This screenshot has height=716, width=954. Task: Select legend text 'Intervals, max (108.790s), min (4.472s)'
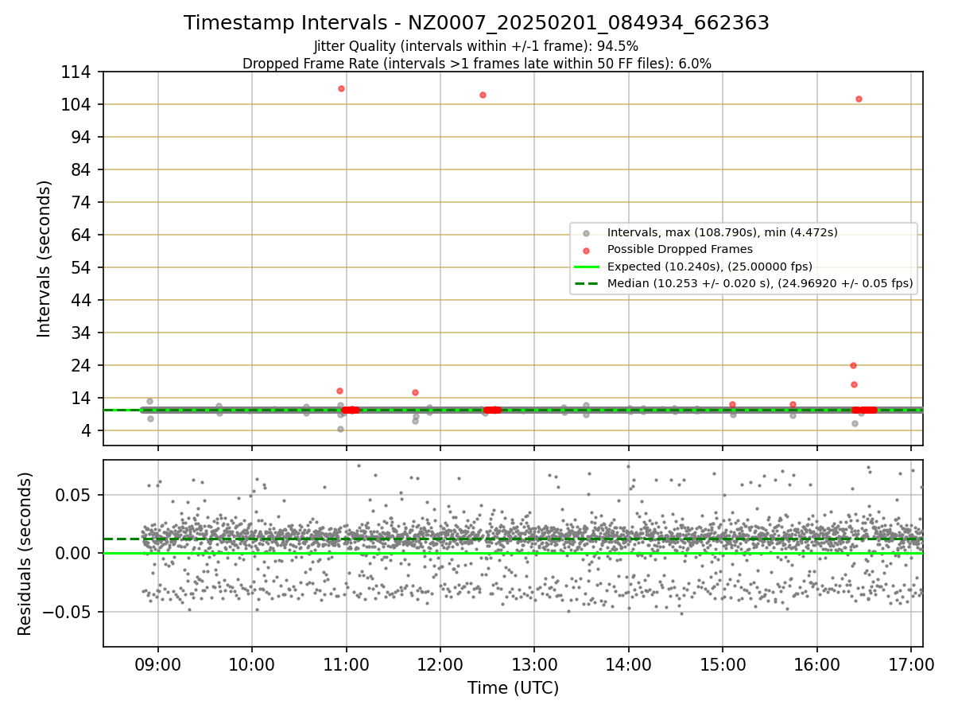click(723, 232)
